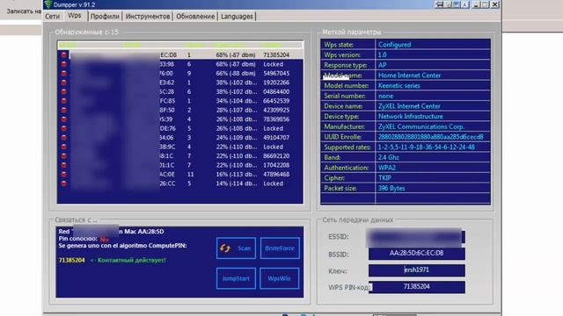Click Locked status in row ending DE:76

[273, 128]
